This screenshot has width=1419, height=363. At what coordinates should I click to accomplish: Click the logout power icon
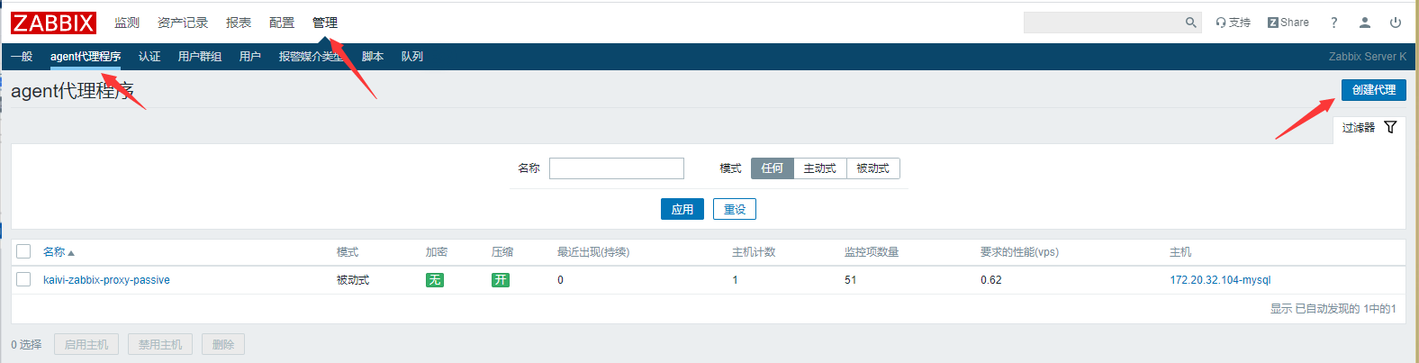click(1395, 23)
